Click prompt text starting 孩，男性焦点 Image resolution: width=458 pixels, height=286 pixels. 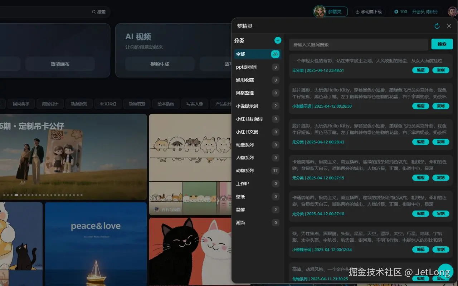(367, 237)
